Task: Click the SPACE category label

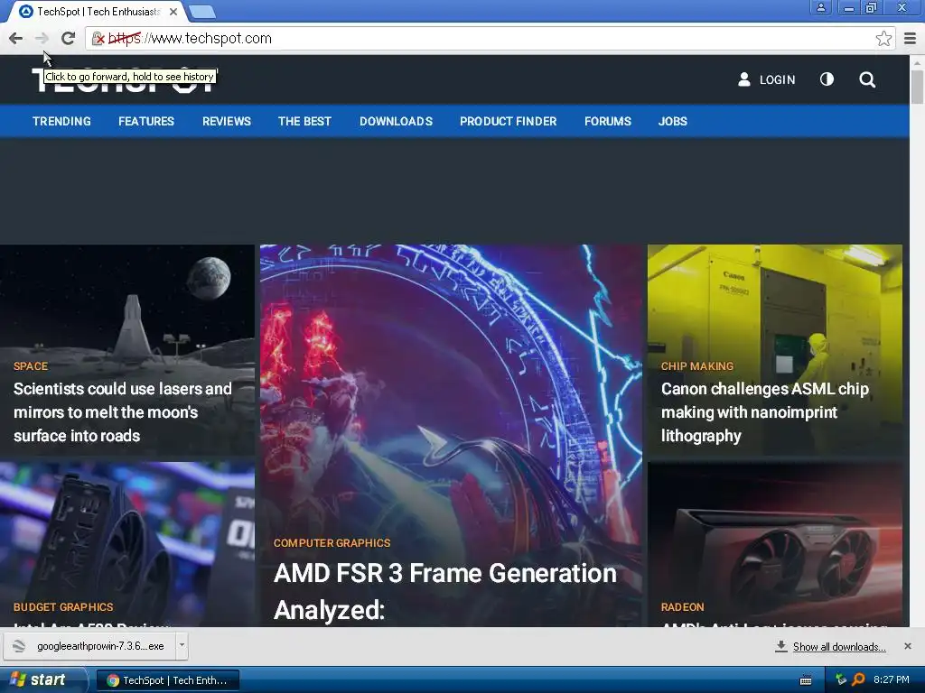Action: click(x=31, y=366)
